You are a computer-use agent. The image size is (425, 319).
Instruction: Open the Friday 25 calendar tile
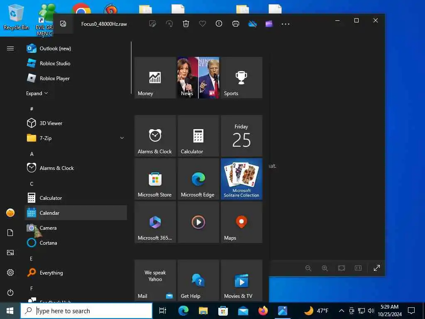[242, 136]
